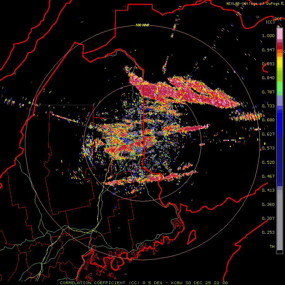Click the 0.947 scale value
The width and height of the screenshot is (285, 285).
(x=268, y=50)
